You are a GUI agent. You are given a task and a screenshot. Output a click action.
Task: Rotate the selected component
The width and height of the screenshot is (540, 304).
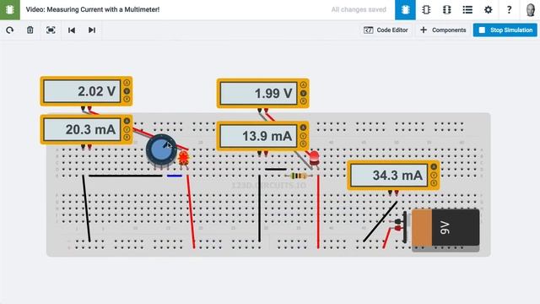[9, 30]
